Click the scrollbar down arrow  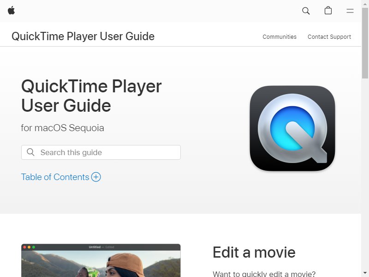coord(365,273)
